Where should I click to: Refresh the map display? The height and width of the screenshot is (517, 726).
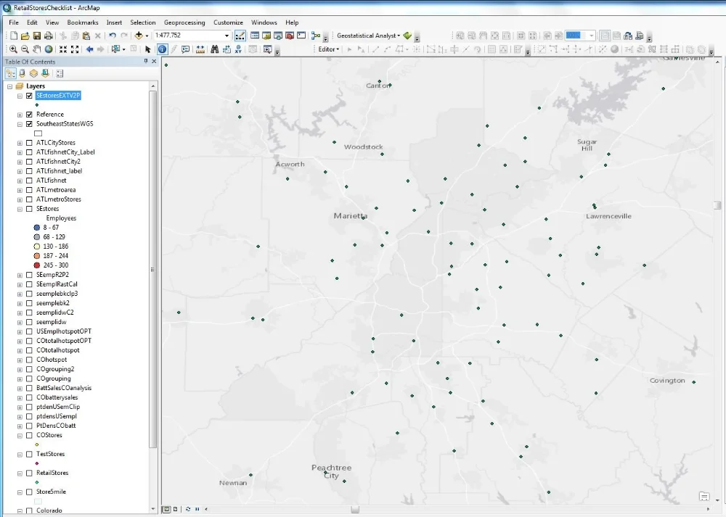188,509
